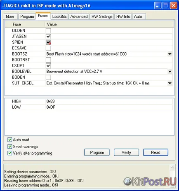
Task: Enable the OCDEN fuse checkbox
Action: (48, 30)
